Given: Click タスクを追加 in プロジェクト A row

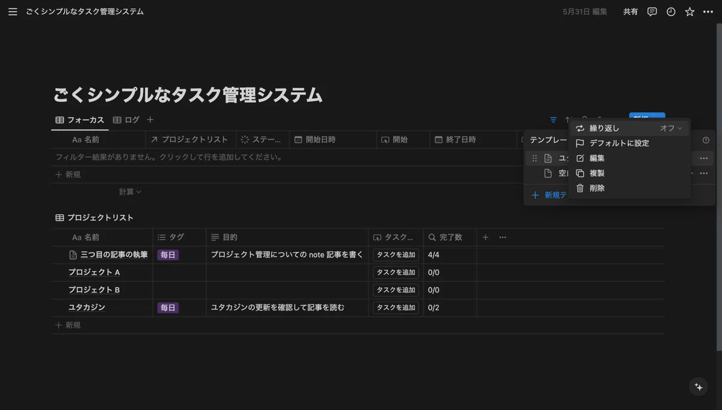Looking at the screenshot, I should 396,272.
